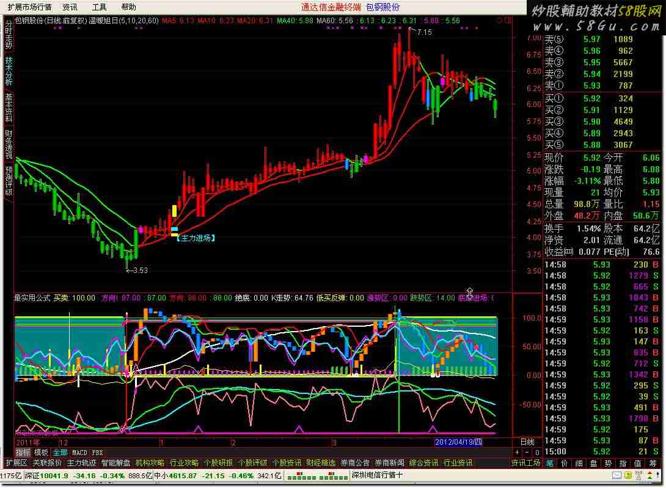Open the 智能解盘 tab
Viewport: 666px width, 488px height.
(x=115, y=463)
